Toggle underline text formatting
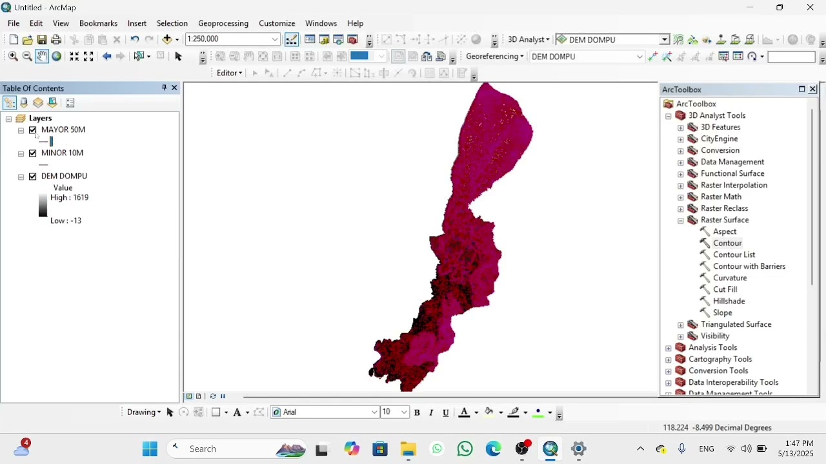826x464 pixels. click(x=445, y=412)
